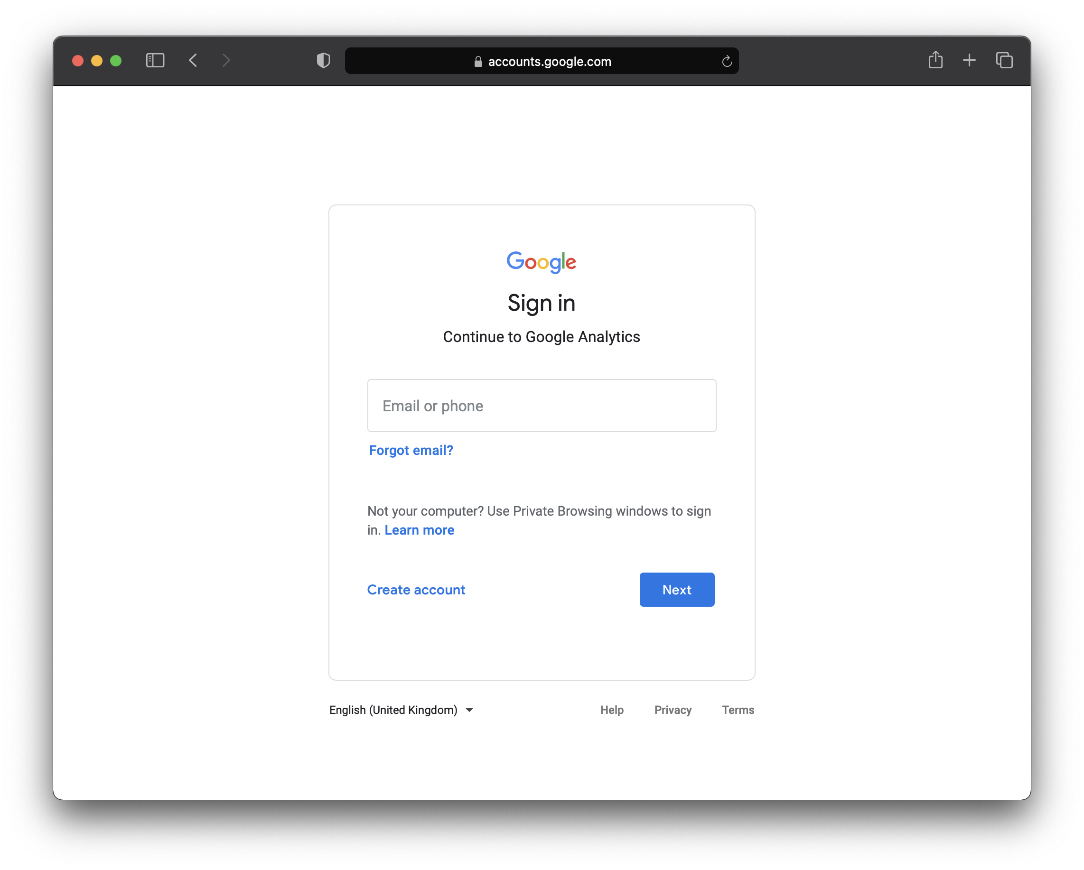Screen dimensions: 1084x870
Task: Open the Share menu icon
Action: (x=935, y=60)
